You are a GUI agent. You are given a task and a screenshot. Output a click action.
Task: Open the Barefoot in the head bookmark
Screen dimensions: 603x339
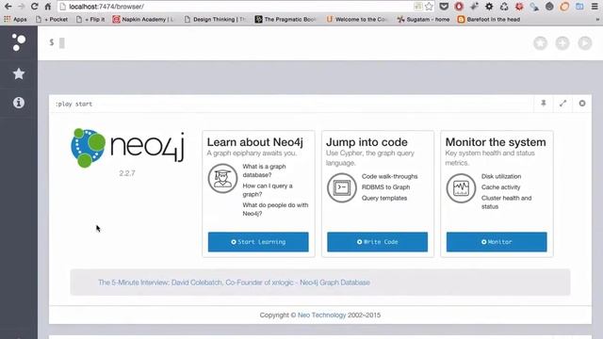click(x=488, y=19)
